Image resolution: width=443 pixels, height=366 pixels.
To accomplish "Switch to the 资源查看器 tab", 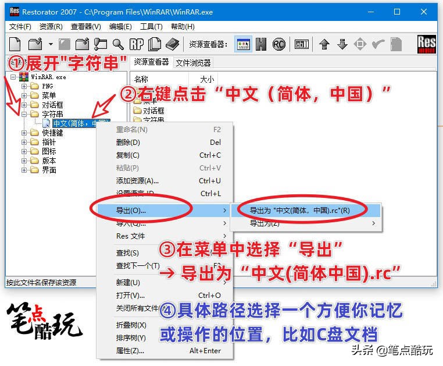I will pos(151,62).
